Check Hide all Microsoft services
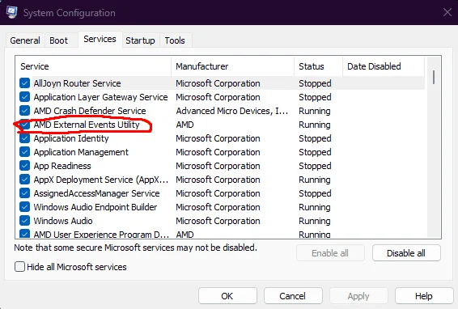Screen dimensions: 458x309 (20, 267)
